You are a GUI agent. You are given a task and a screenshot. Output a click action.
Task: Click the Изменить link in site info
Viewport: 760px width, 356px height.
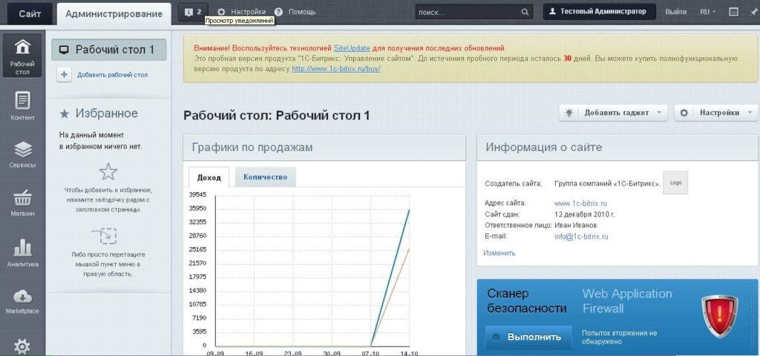coord(499,253)
